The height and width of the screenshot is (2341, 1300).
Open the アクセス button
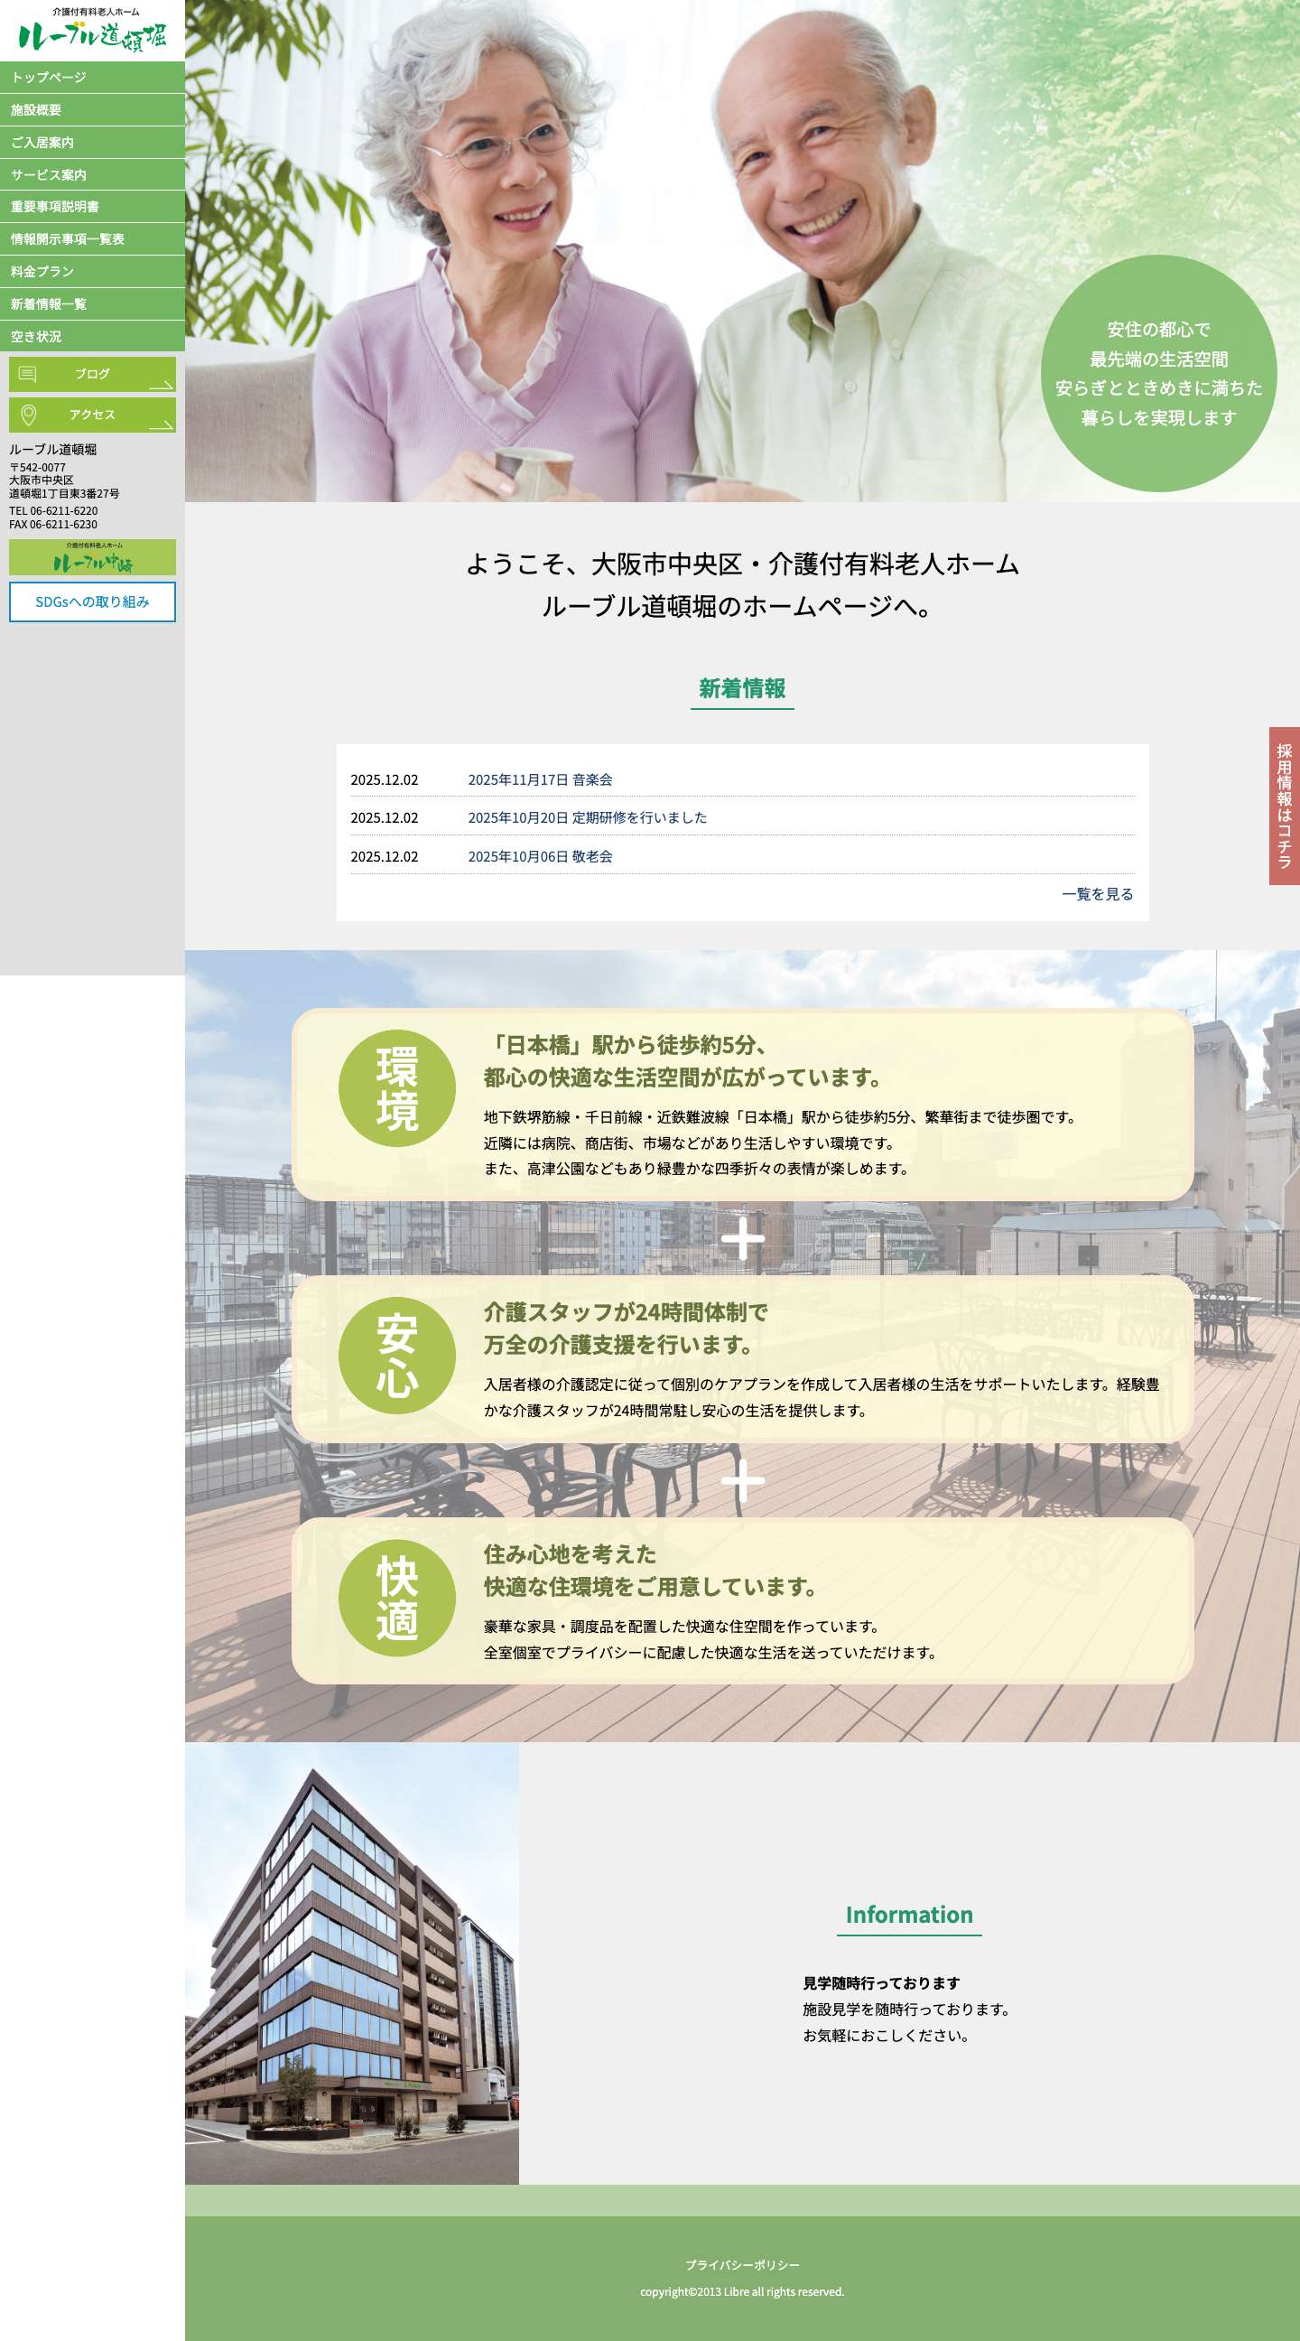[93, 415]
